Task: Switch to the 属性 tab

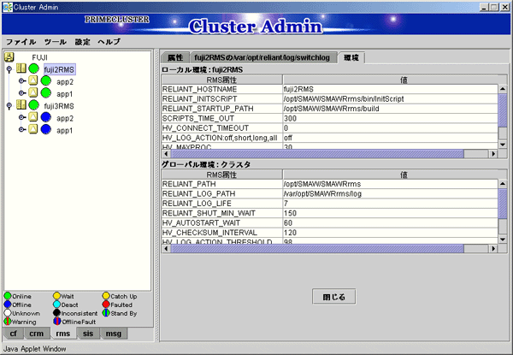Action: click(175, 56)
